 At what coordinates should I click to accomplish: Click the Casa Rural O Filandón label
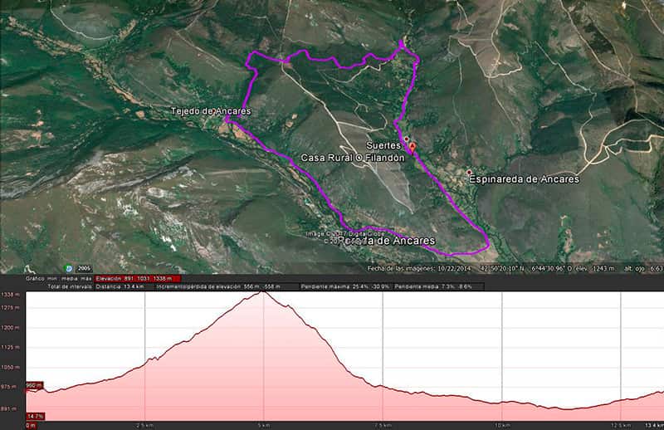point(353,158)
